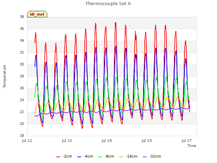The height and width of the screenshot is (163, 217).
Task: Click the Jul 23 x-axis tick label
Action: (146, 141)
